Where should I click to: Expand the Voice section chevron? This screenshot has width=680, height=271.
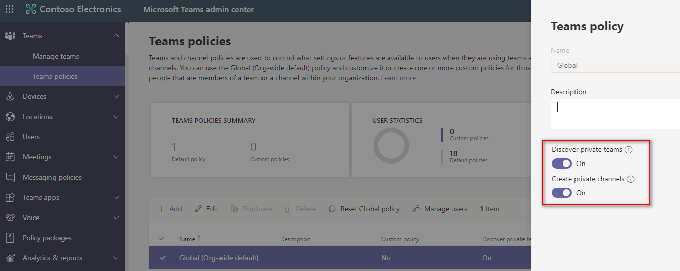point(116,218)
